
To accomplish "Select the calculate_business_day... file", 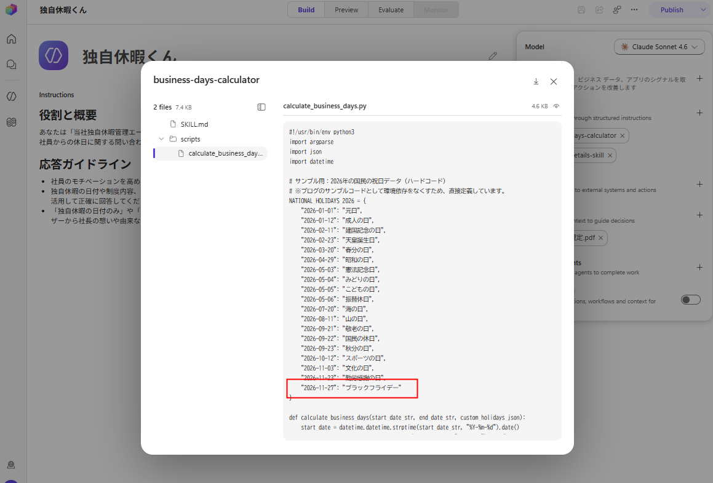I will coord(210,153).
